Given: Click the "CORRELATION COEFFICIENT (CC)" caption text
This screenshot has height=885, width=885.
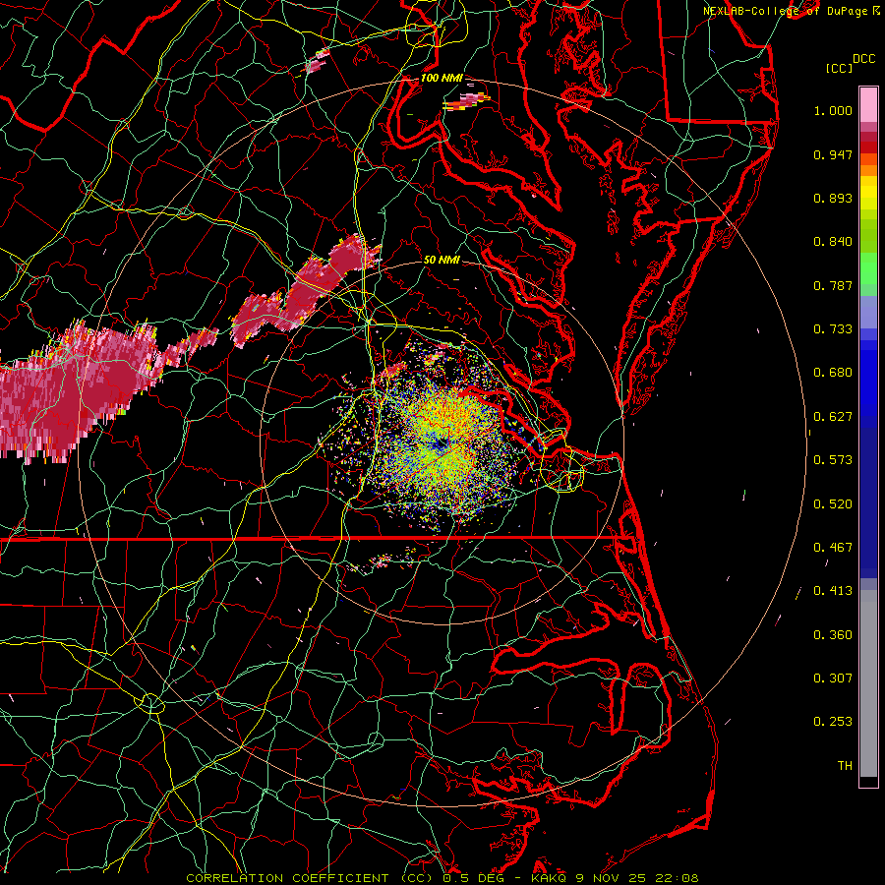Looking at the screenshot, I should pos(310,878).
